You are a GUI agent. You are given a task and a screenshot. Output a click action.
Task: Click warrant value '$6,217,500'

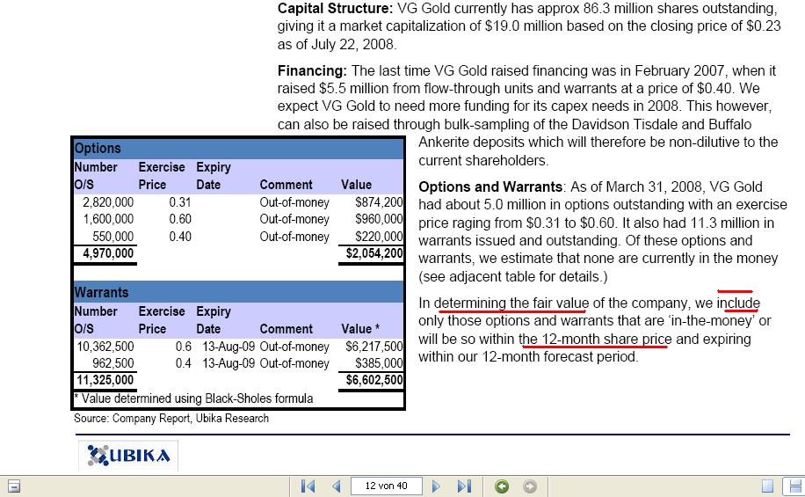[x=374, y=347]
